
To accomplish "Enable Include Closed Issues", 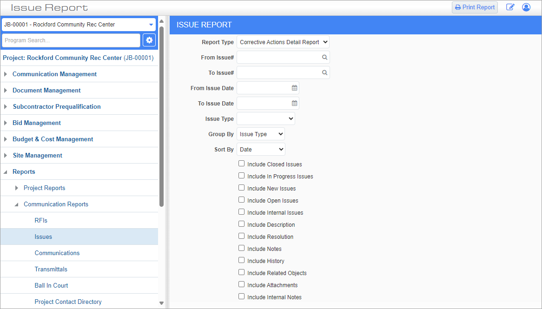I will 241,163.
